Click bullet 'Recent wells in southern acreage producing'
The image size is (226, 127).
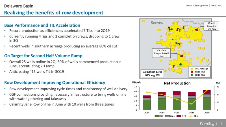(x=63, y=46)
